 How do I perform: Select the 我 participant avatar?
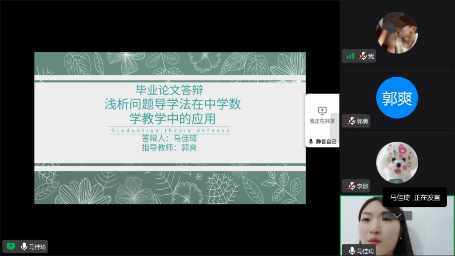(x=397, y=32)
